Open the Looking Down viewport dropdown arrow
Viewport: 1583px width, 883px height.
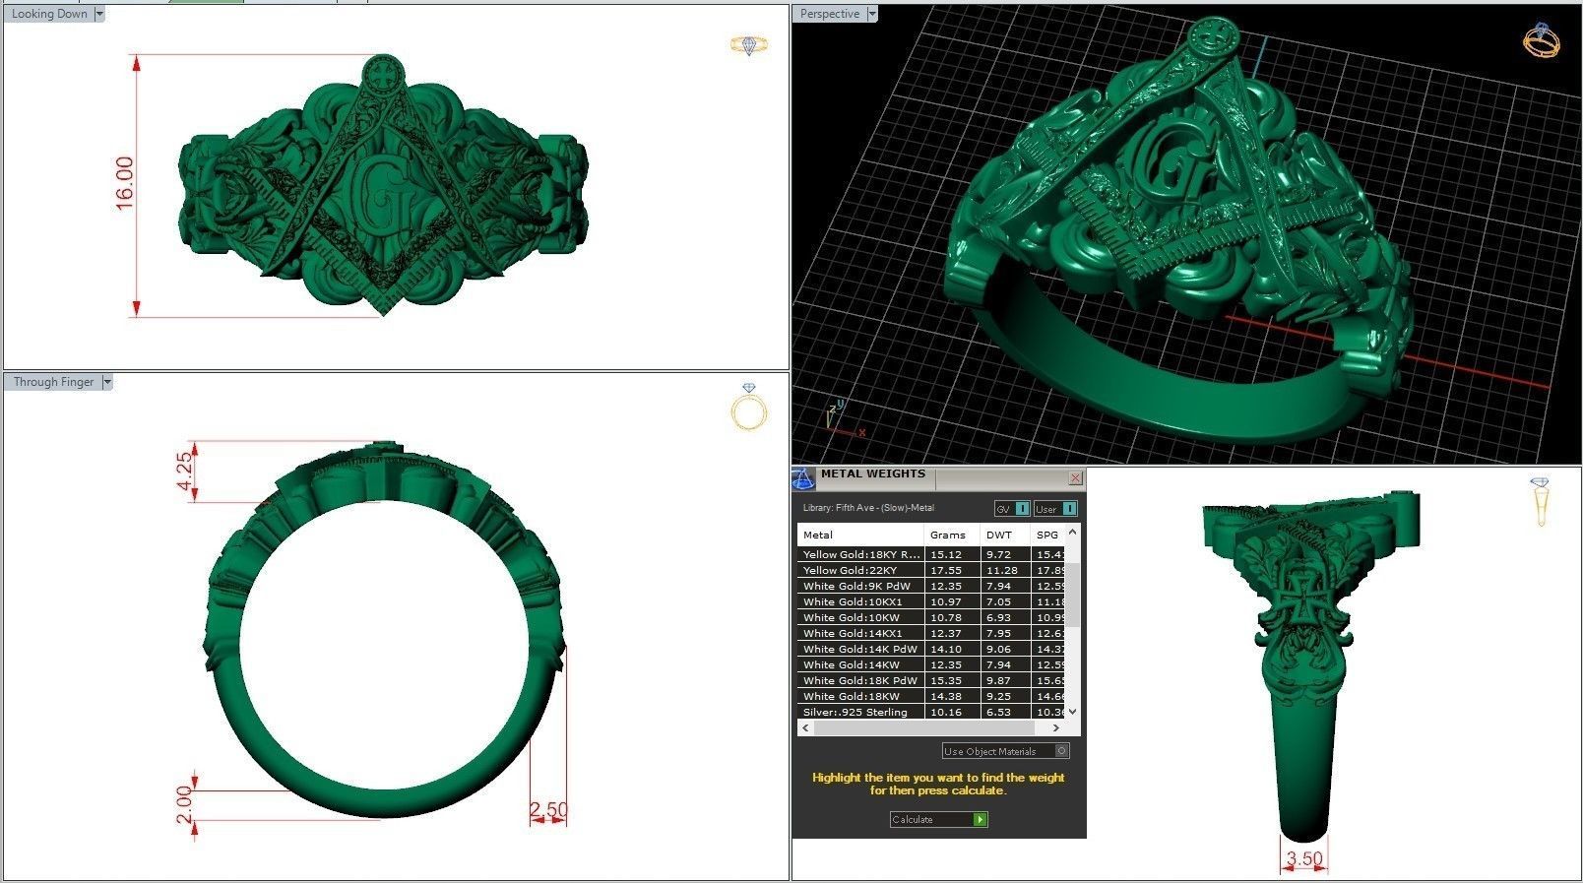coord(99,14)
